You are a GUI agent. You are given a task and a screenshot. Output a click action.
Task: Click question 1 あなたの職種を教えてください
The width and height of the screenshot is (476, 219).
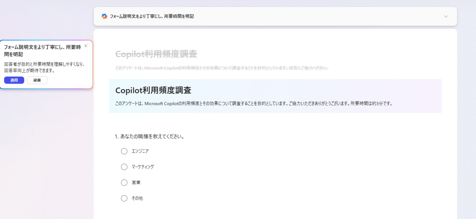point(149,137)
